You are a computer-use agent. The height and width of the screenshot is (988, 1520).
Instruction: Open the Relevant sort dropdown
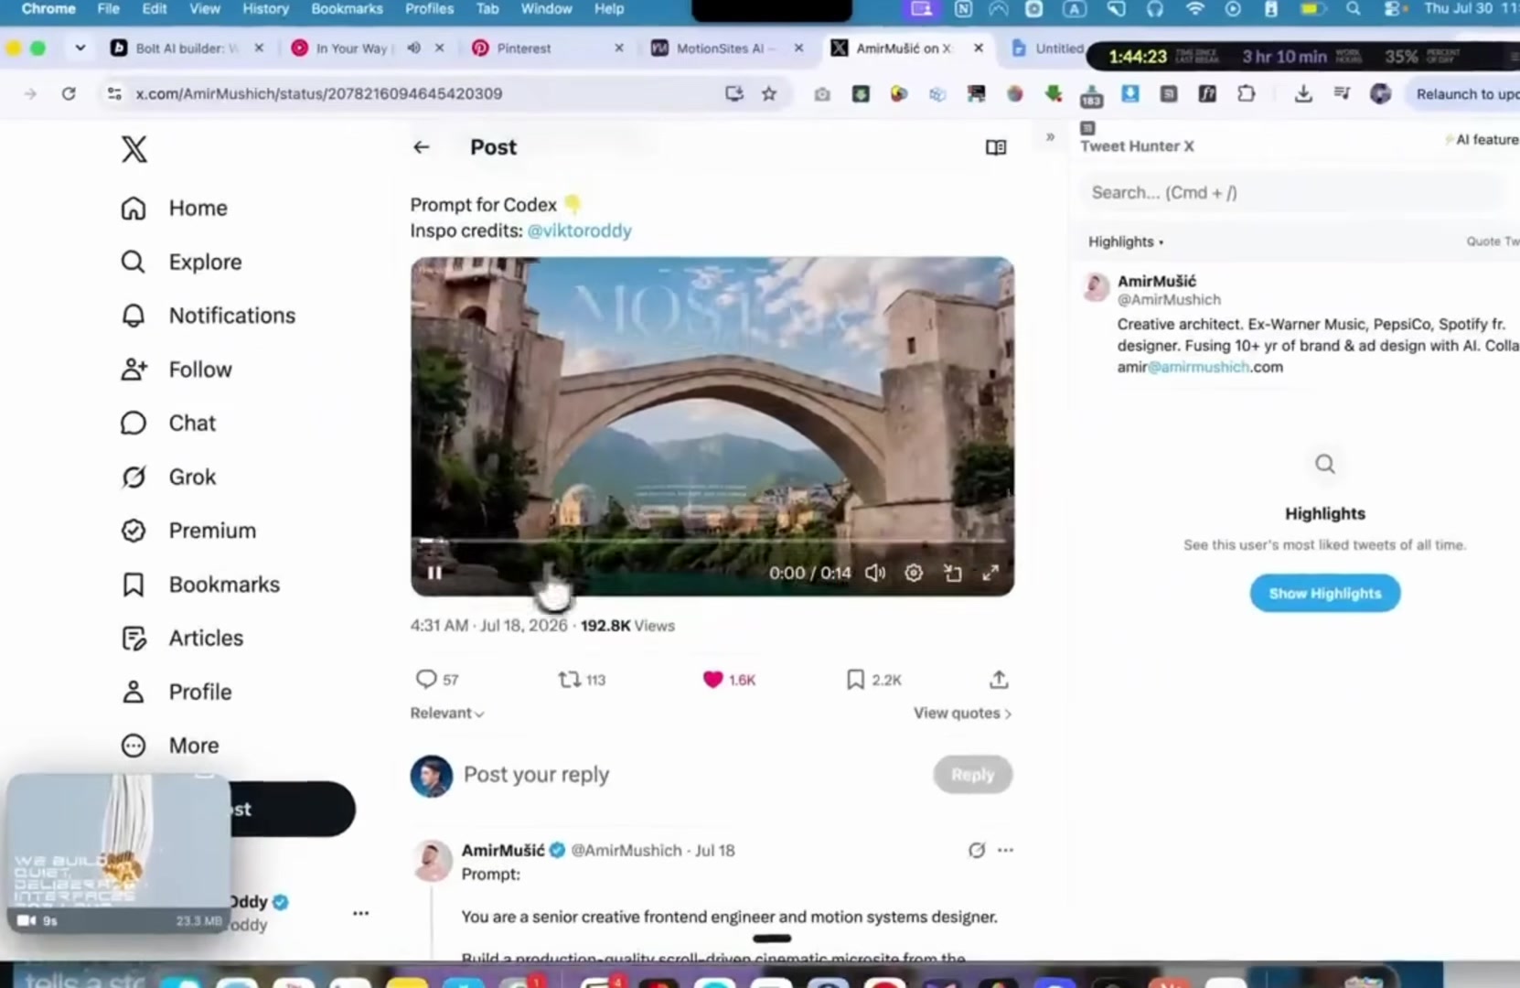pyautogui.click(x=447, y=713)
